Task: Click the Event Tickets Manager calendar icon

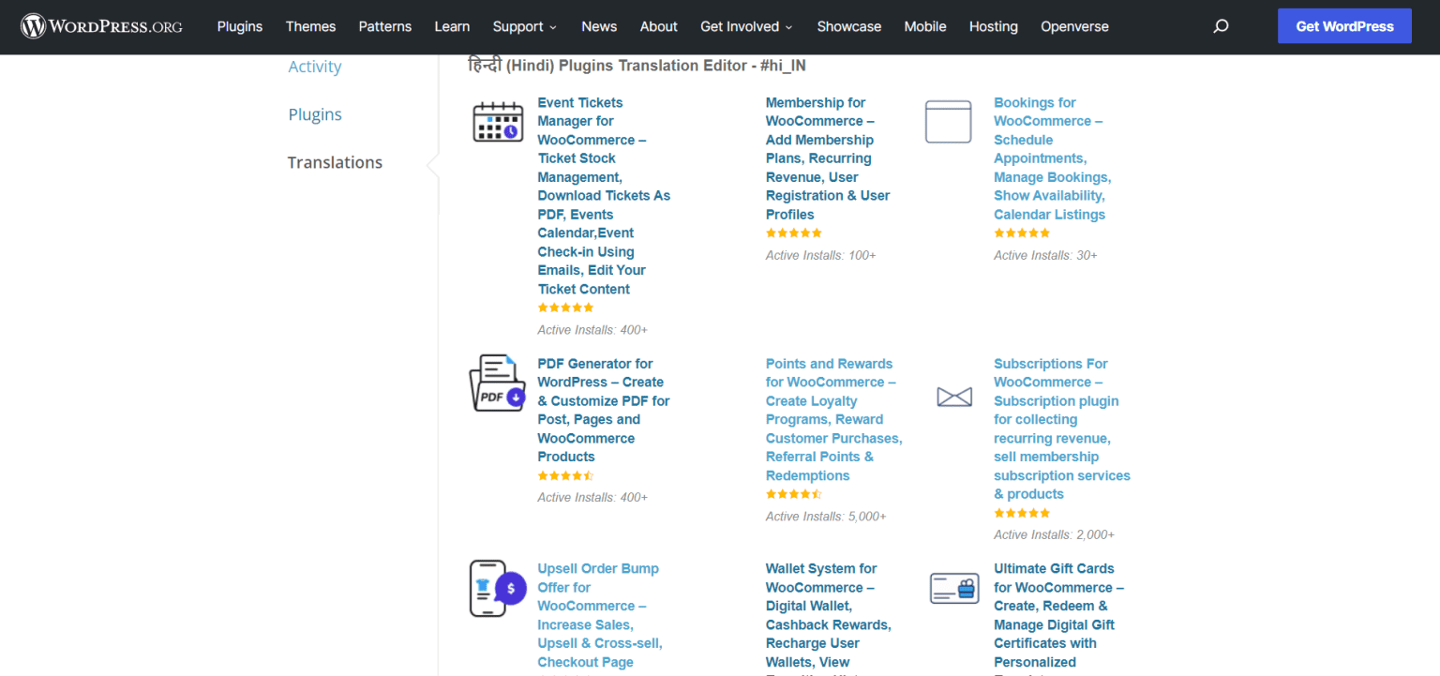Action: [497, 121]
